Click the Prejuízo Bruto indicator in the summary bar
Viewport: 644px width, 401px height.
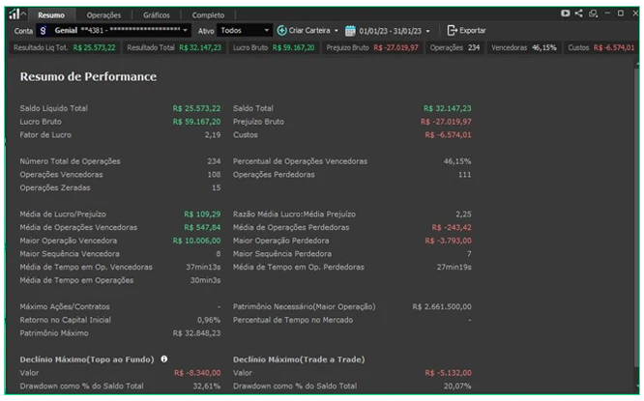click(372, 47)
